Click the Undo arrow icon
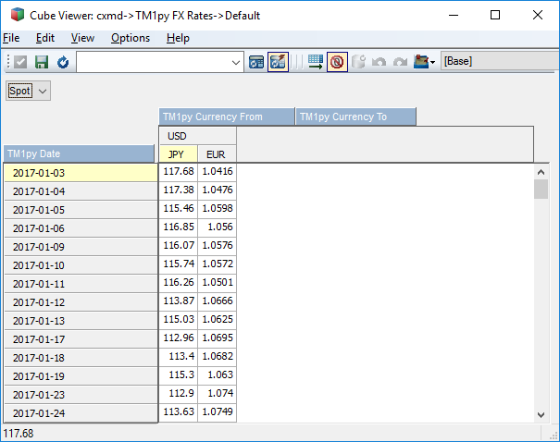The image size is (560, 442). point(380,62)
